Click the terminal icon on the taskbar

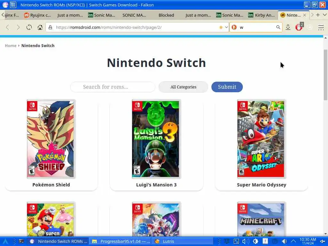21,241
